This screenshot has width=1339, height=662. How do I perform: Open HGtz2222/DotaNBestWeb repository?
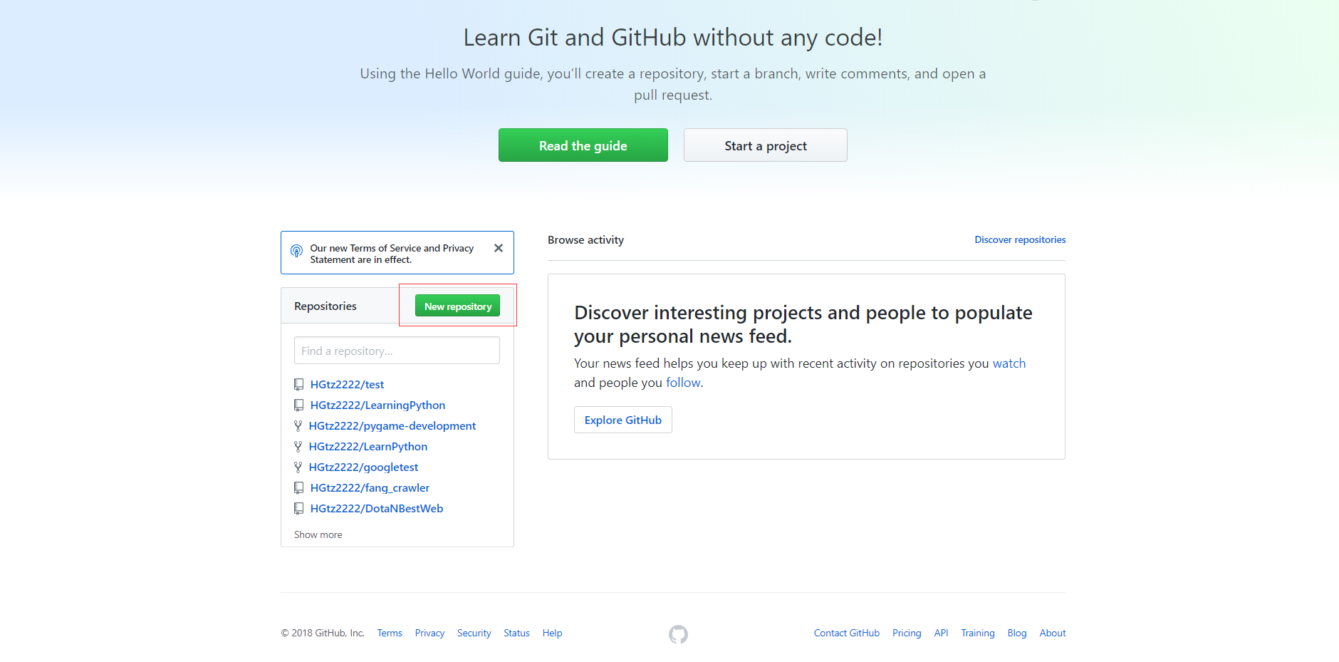coord(377,509)
